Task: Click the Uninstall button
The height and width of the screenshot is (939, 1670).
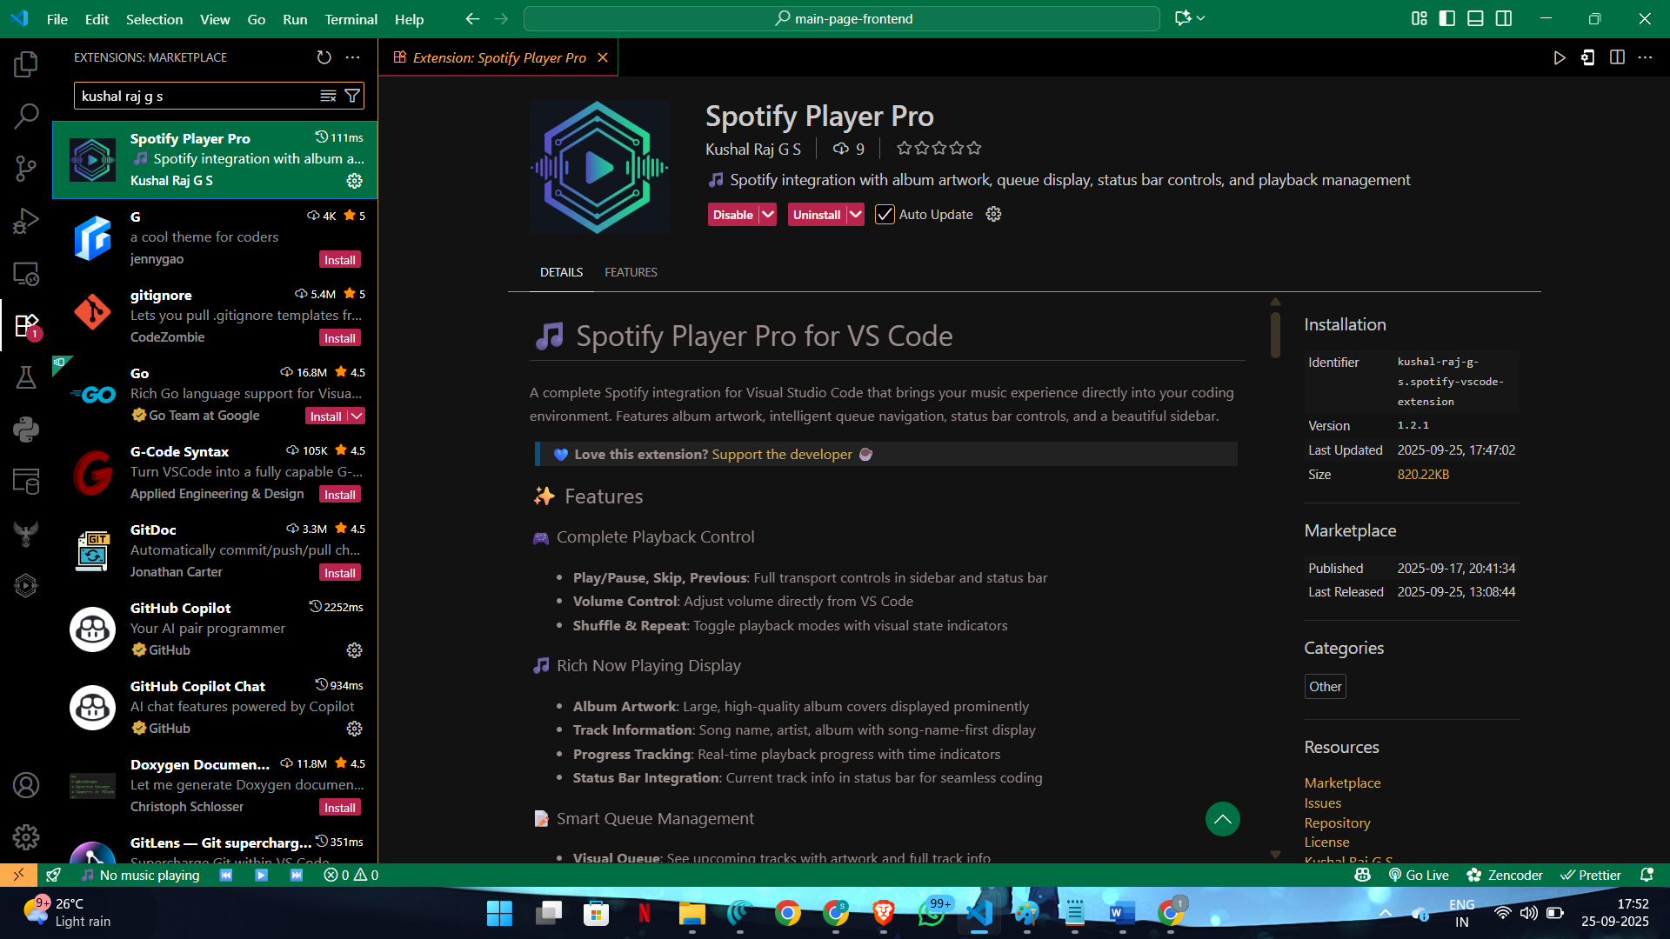Action: point(817,215)
